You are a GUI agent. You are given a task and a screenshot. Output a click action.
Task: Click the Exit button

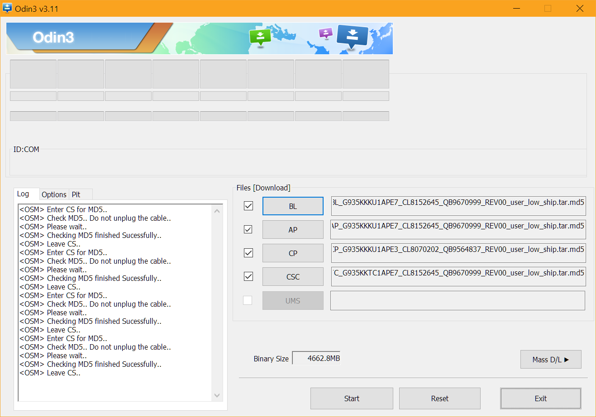click(x=540, y=398)
